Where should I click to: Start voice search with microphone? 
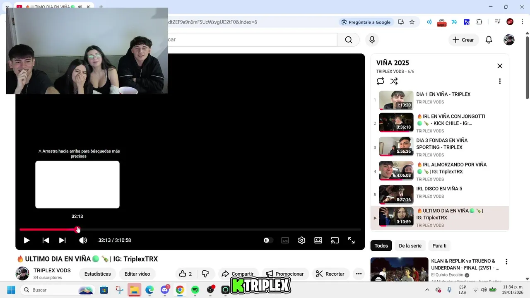[x=372, y=40]
